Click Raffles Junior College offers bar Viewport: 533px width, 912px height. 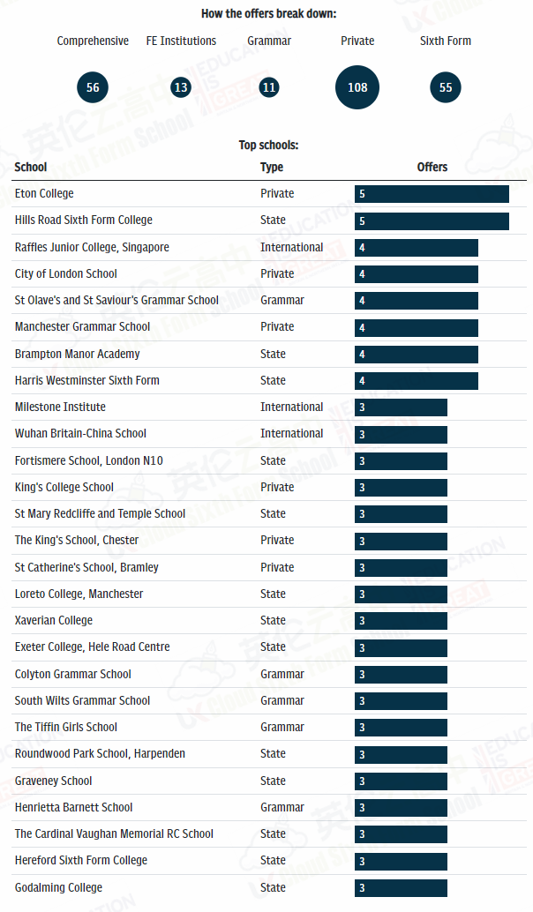[x=417, y=248]
